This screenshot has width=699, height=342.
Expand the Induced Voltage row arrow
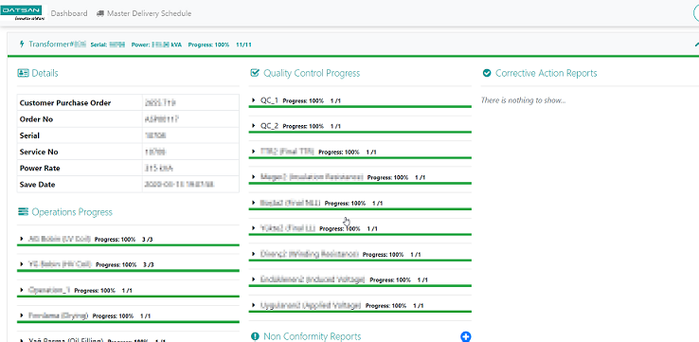(x=253, y=279)
